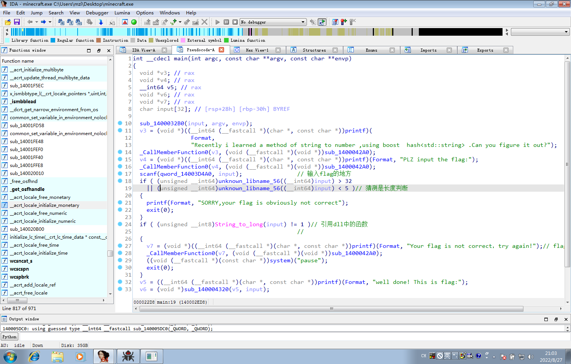Click the search immediate value binoculars icon
The width and height of the screenshot is (571, 364).
point(61,22)
